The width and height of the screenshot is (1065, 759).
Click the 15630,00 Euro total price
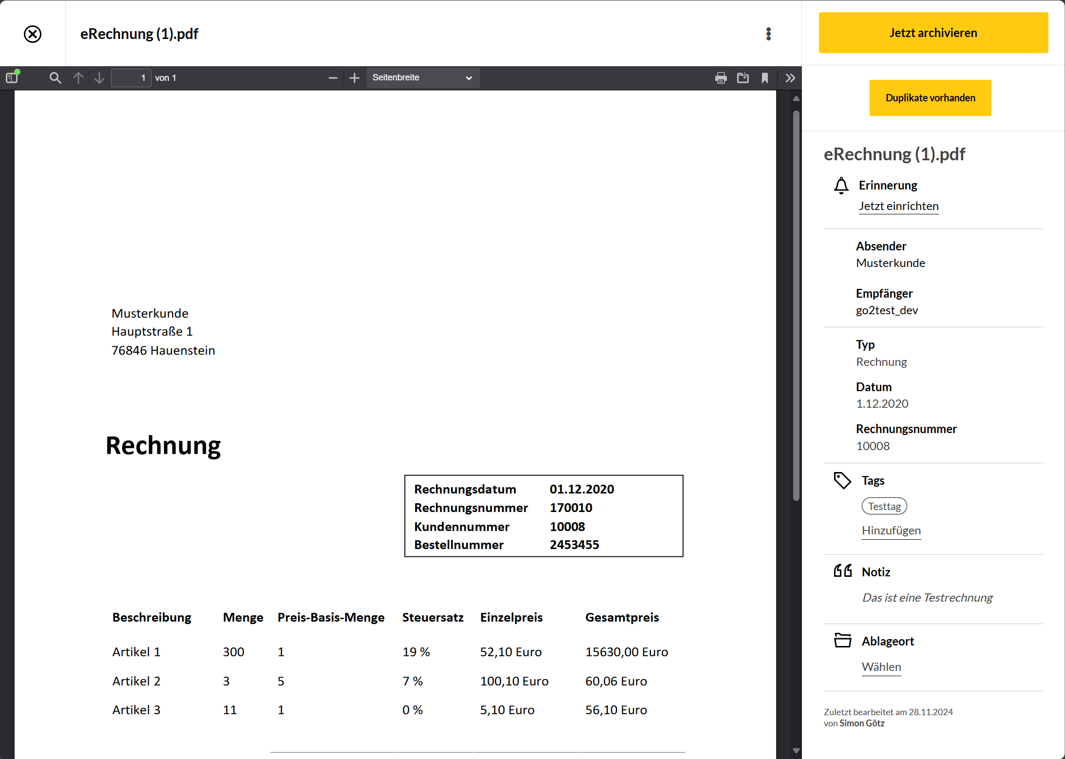point(627,652)
